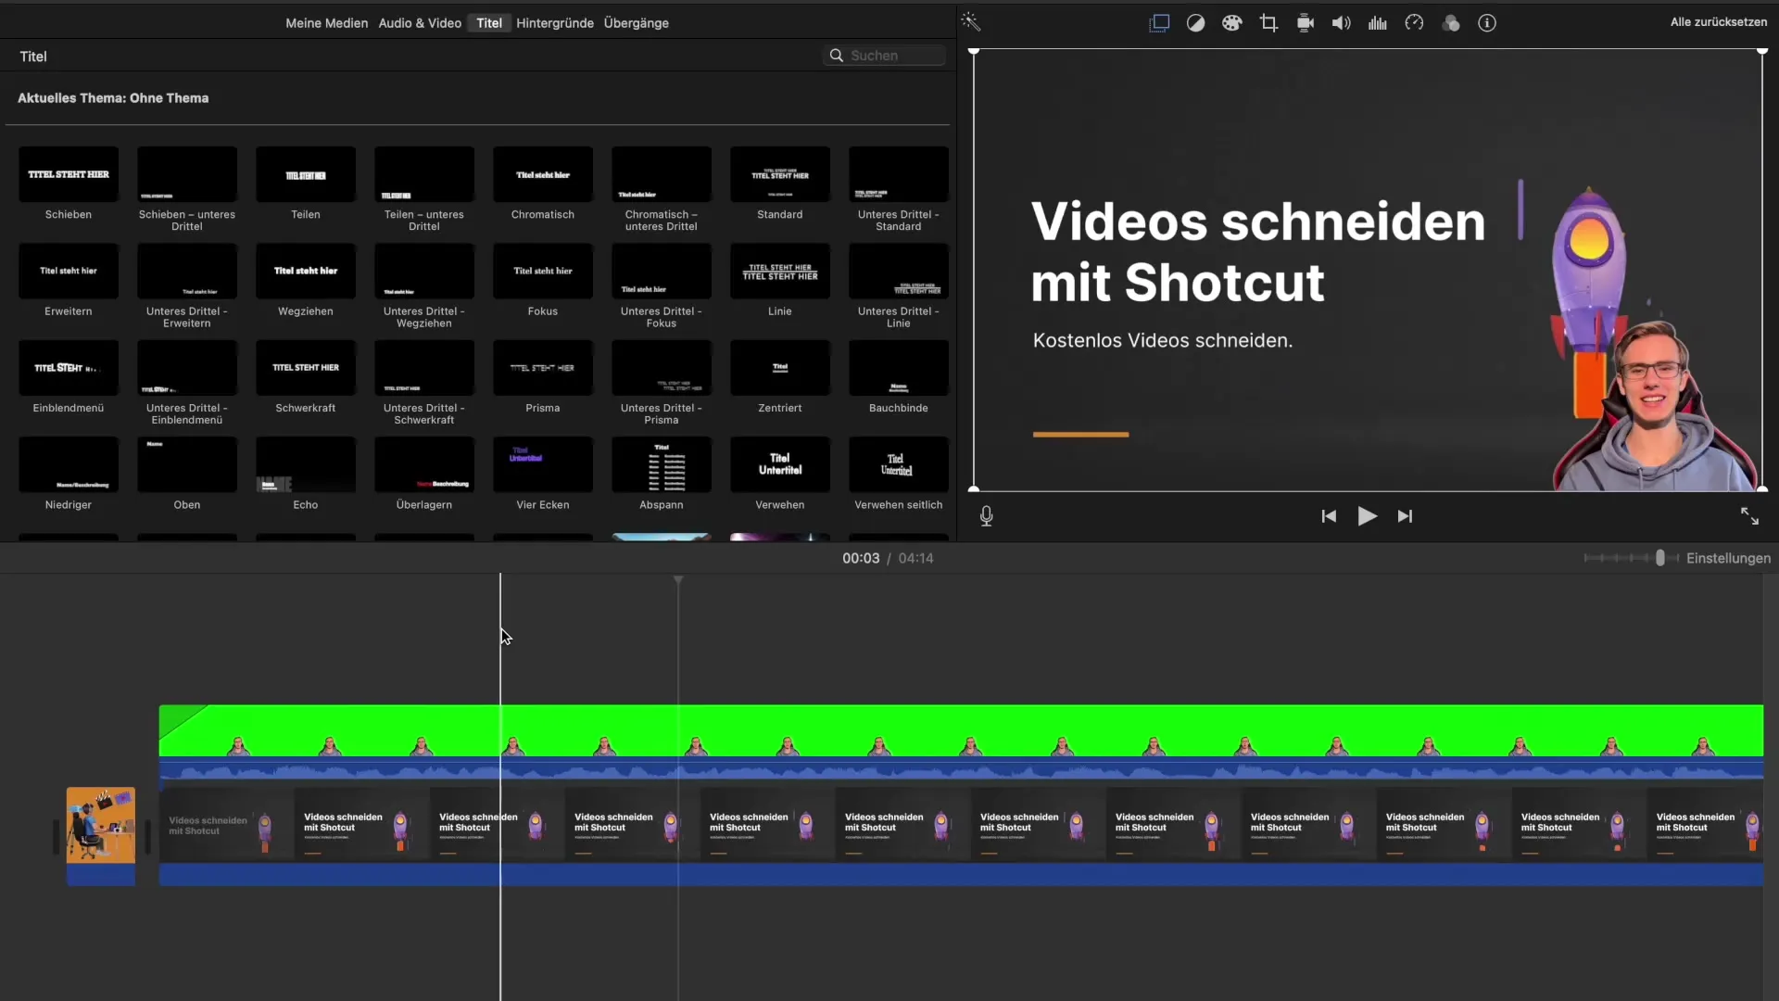Select the Schwerkraft title thumbnail
Viewport: 1779px width, 1001px height.
point(306,368)
